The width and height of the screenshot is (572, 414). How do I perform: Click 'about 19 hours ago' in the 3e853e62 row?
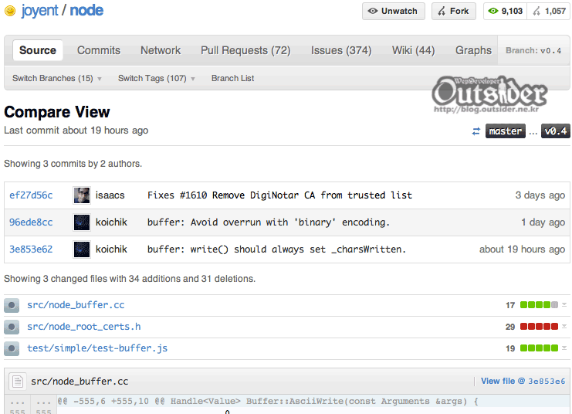pyautogui.click(x=522, y=249)
